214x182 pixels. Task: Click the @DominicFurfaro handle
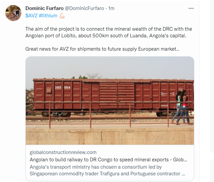click(84, 8)
